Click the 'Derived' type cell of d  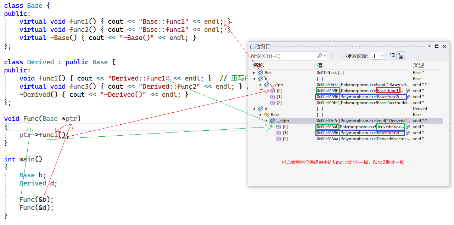point(420,109)
